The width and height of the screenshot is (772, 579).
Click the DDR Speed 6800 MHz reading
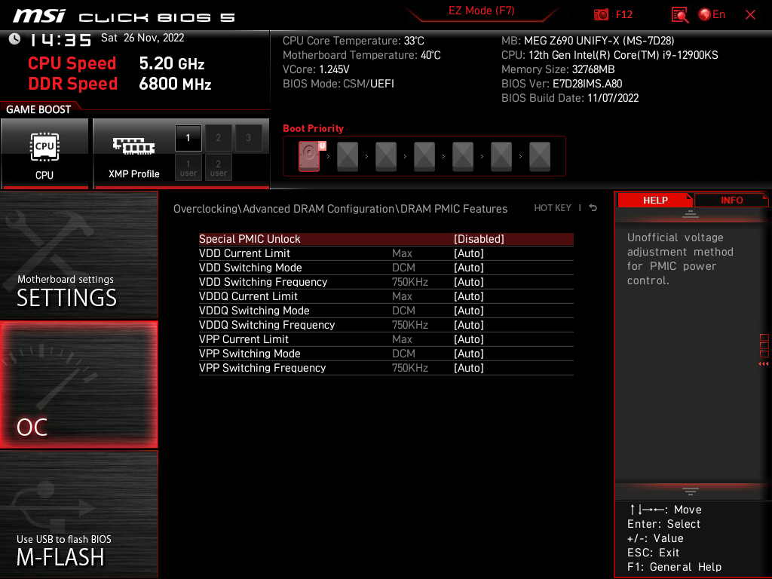120,84
